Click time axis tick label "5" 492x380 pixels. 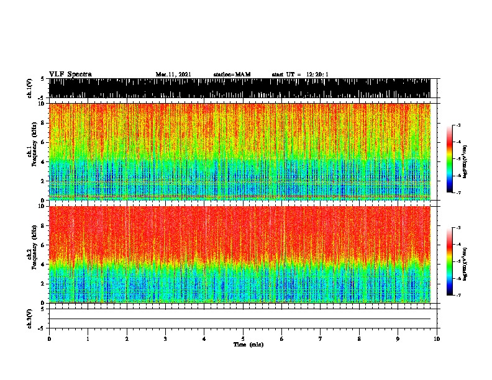[x=243, y=339]
